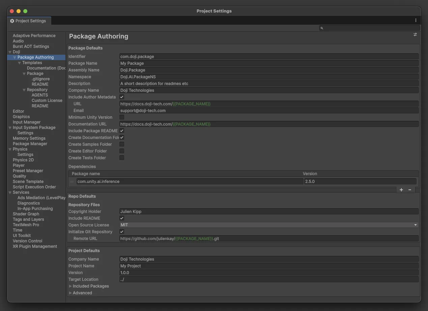Remove dependency with the minus button
The image size is (428, 311).
(410, 190)
